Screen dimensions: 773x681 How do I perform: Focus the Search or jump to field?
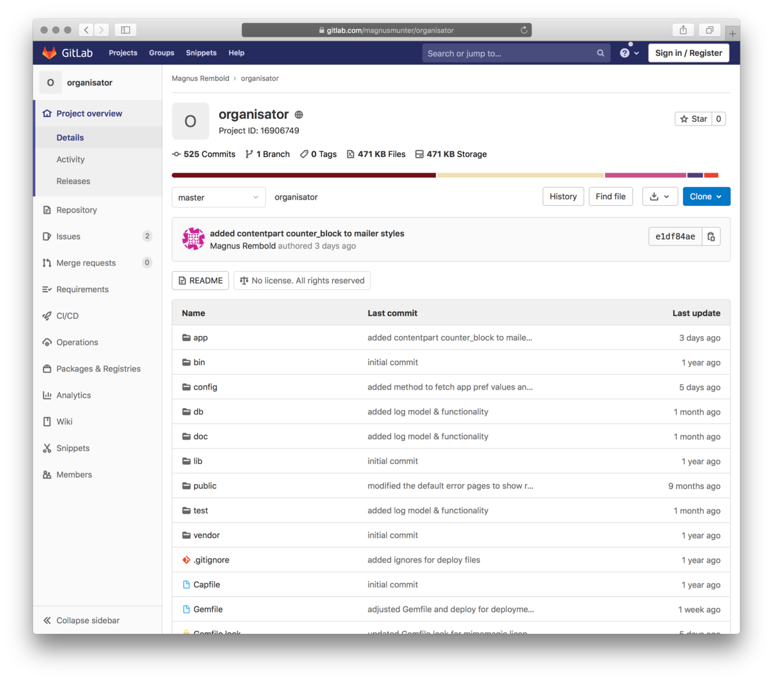click(x=509, y=53)
